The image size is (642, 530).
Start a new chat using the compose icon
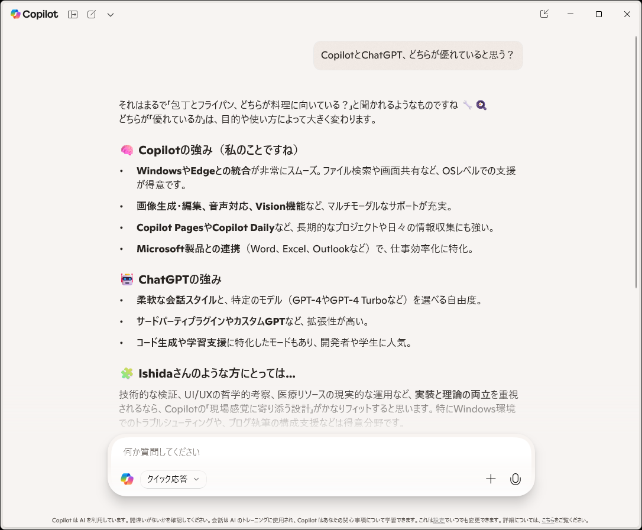tap(91, 14)
